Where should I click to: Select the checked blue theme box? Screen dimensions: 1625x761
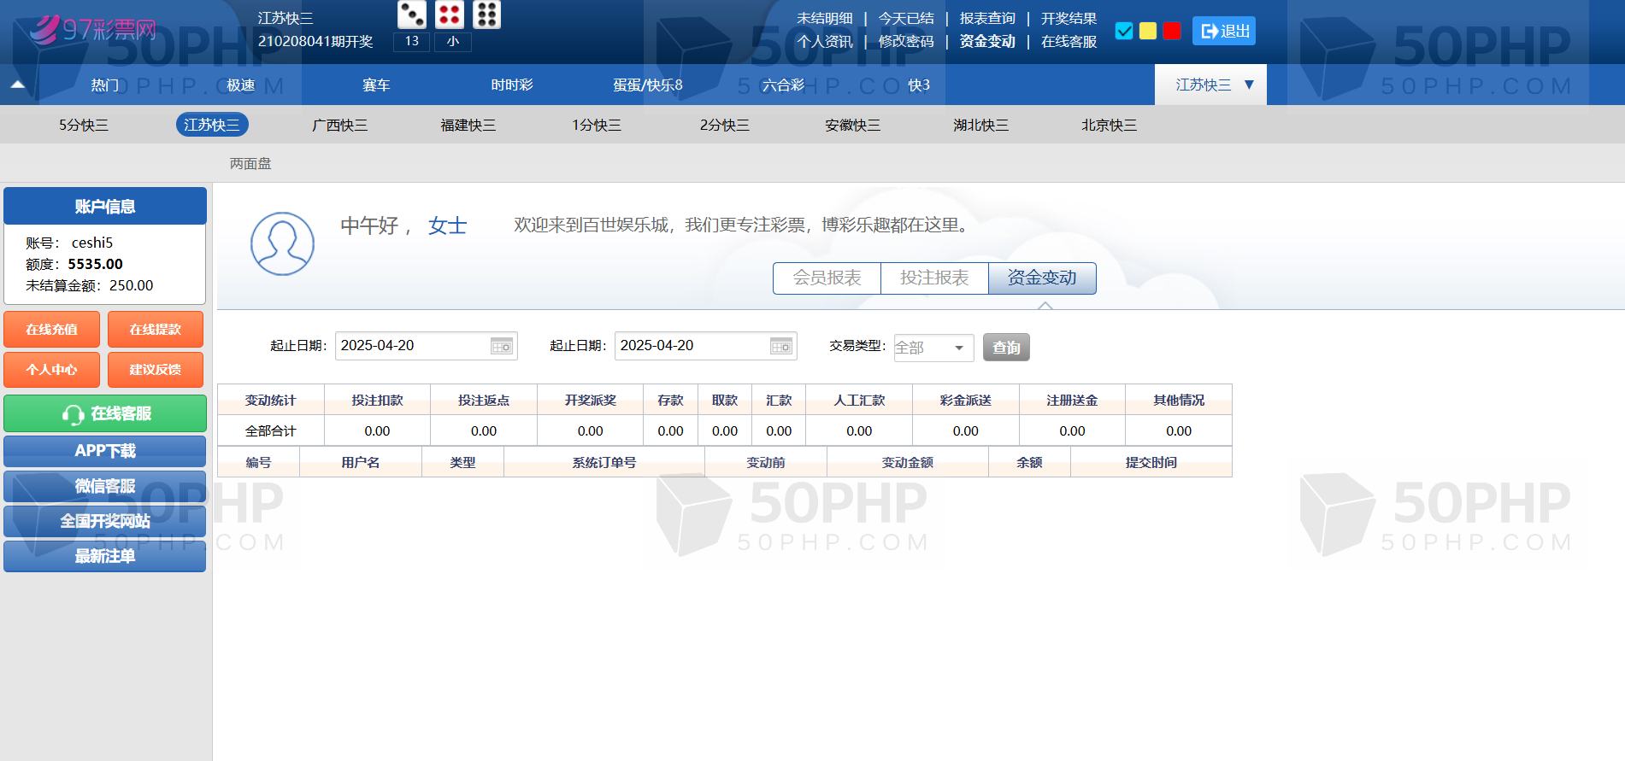(x=1124, y=31)
